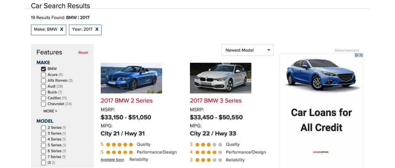Click the Available Soon reliability link
This screenshot has width=395, height=168.
[x=112, y=160]
